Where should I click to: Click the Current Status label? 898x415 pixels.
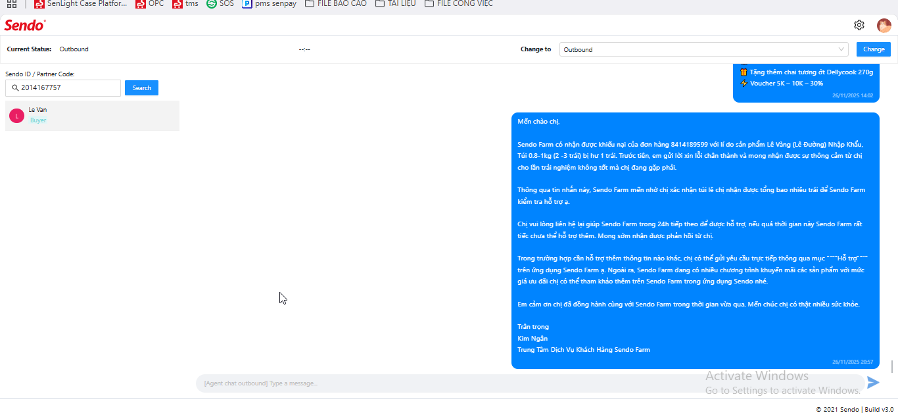(29, 49)
